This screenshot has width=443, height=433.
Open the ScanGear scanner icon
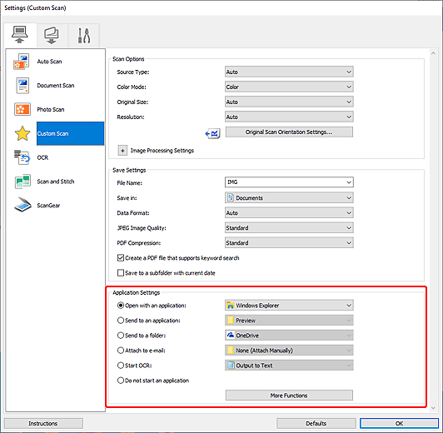pos(22,205)
